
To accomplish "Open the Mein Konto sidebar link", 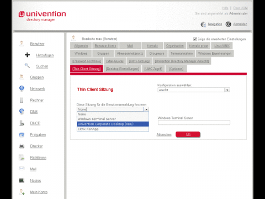I will click(x=39, y=192).
